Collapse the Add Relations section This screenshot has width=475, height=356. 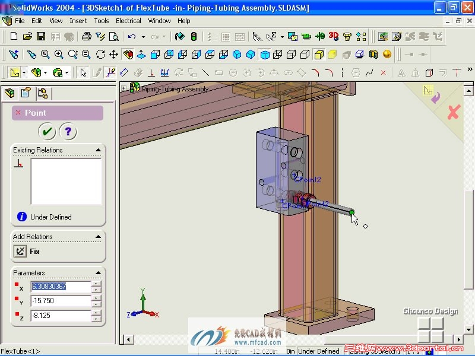click(98, 236)
